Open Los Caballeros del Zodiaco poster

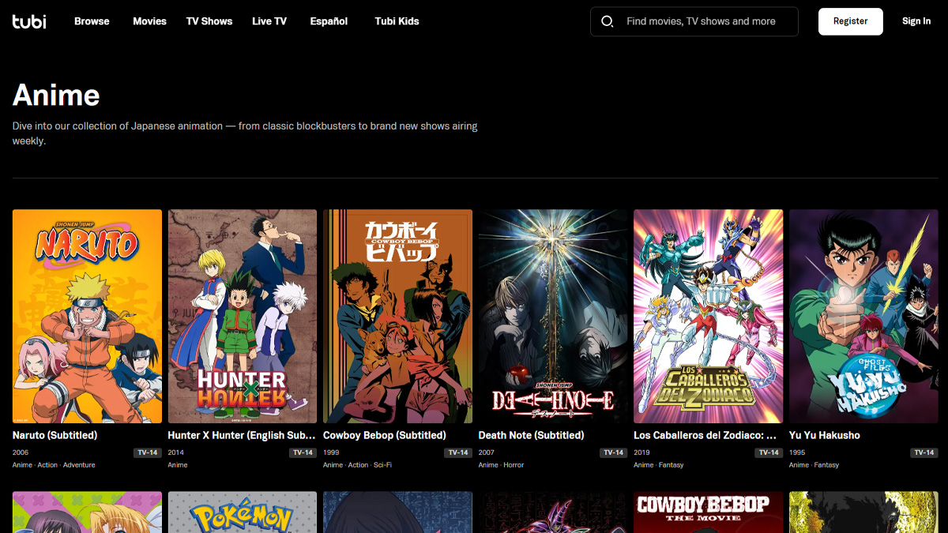coord(708,316)
